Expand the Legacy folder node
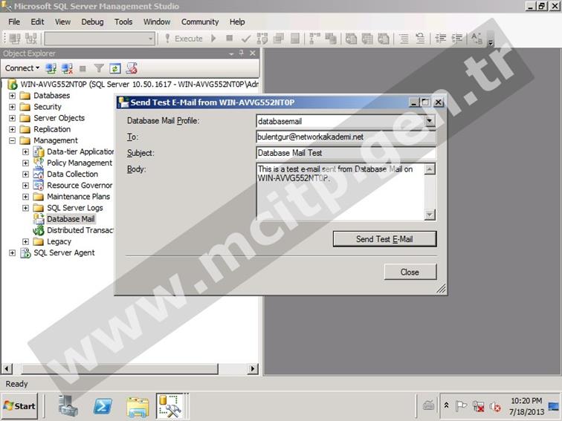This screenshot has width=562, height=421. [25, 241]
